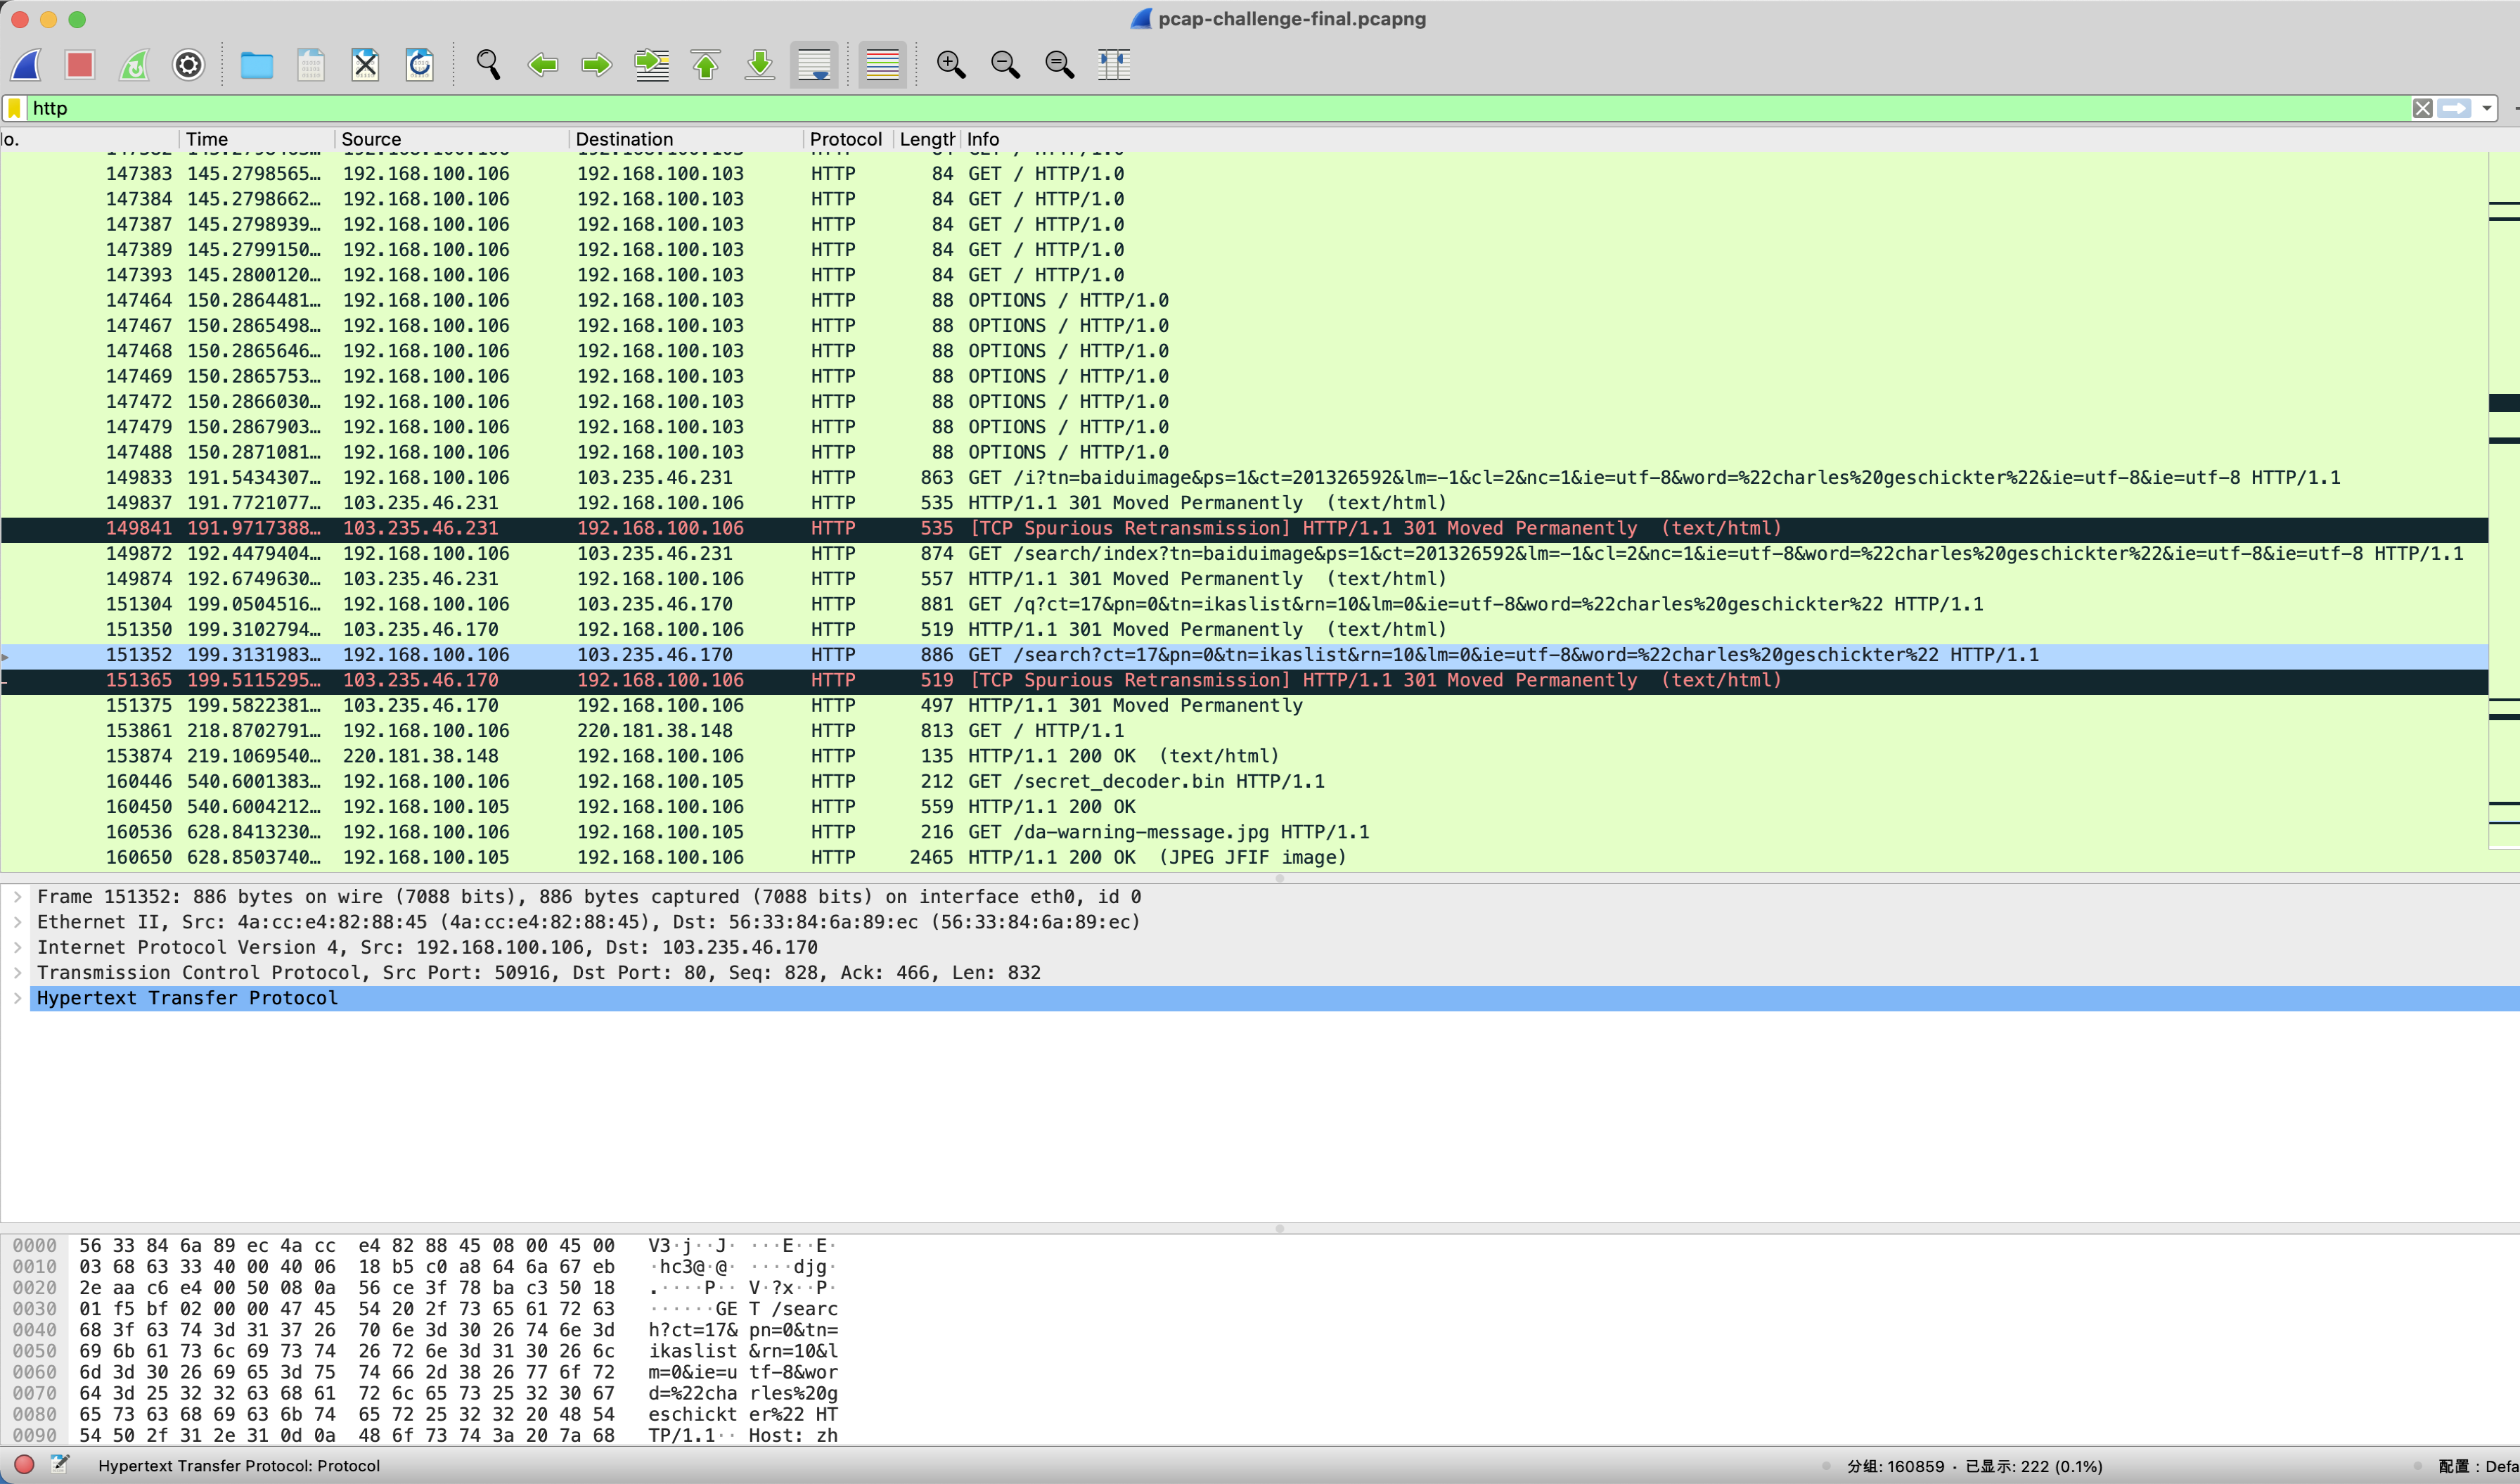Expand Transmission Control Protocol details

point(17,973)
